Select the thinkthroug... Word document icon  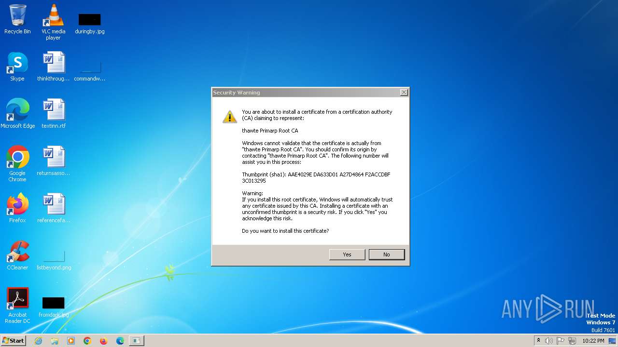point(53,67)
